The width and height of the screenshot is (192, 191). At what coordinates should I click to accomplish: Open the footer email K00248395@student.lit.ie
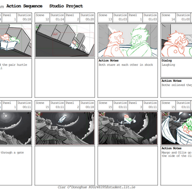pos(112,187)
